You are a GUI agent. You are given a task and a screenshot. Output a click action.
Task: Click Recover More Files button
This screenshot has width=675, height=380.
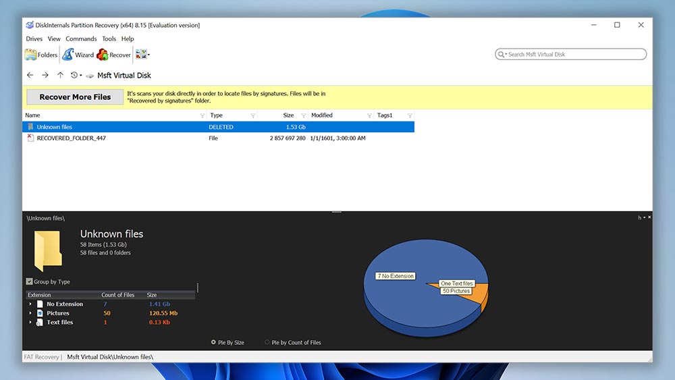pos(75,97)
